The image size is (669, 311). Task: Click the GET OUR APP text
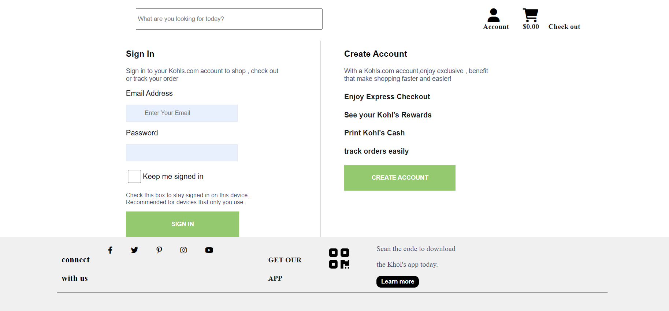(285, 269)
